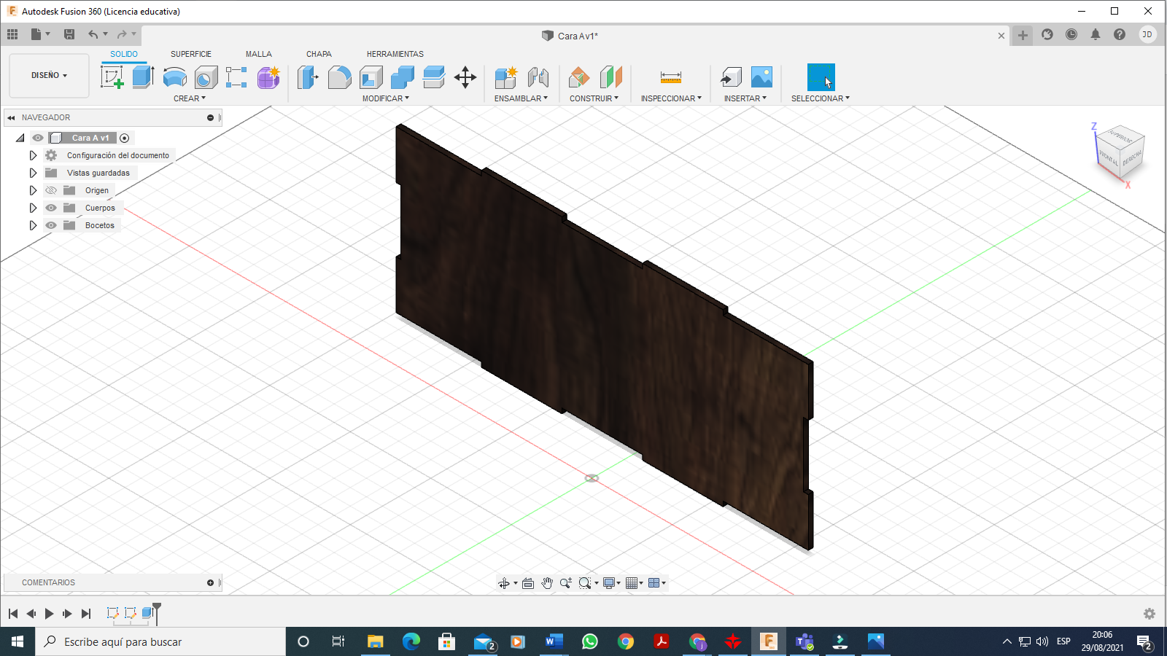Open the job status clock icon
This screenshot has width=1167, height=656.
point(1071,34)
